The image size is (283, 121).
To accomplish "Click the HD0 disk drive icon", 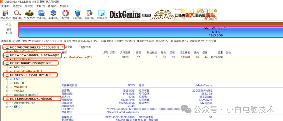I will point(7,48).
